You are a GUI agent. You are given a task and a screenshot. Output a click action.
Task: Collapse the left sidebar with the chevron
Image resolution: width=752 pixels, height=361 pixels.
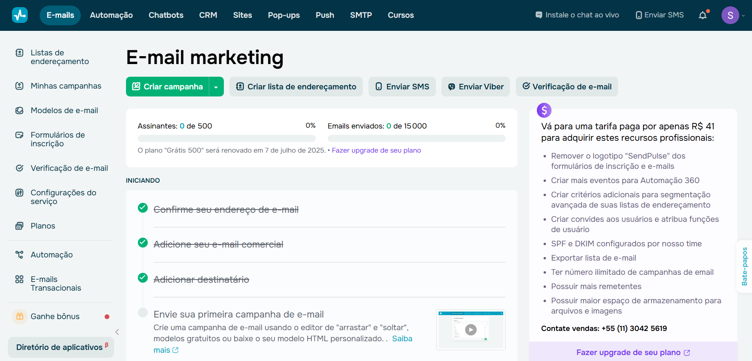tap(117, 332)
